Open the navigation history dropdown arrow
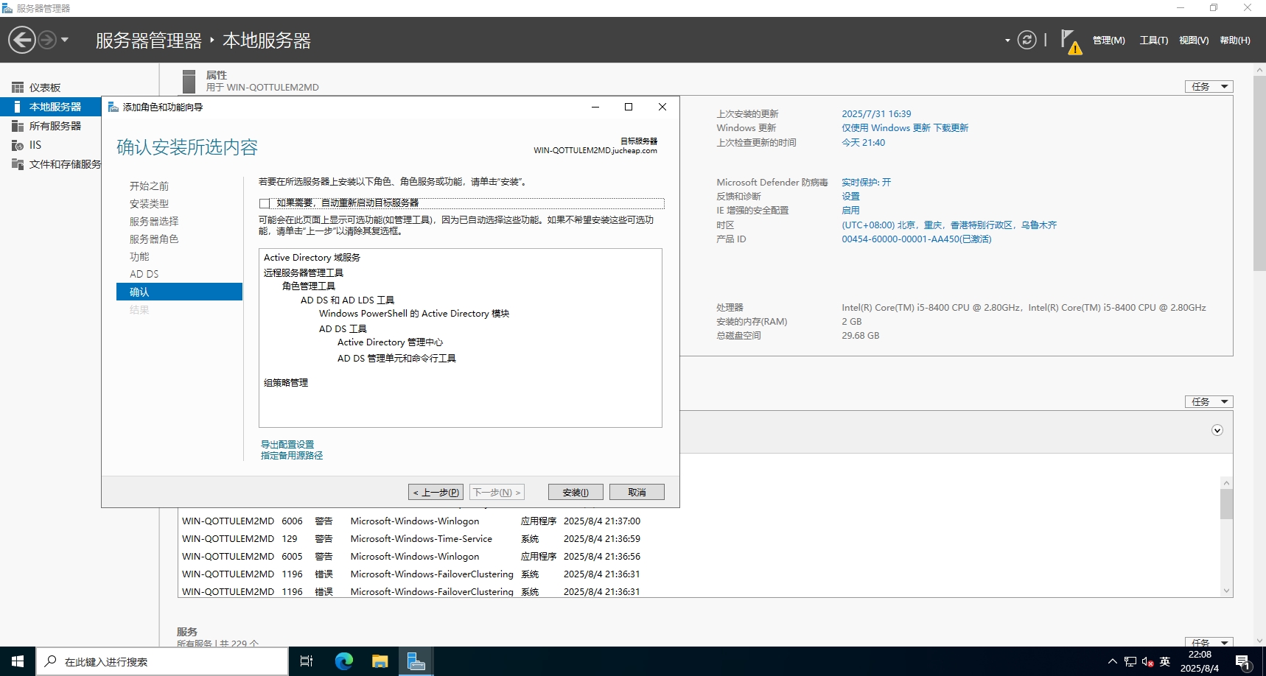Screen dimensions: 1266x676 pyautogui.click(x=65, y=40)
